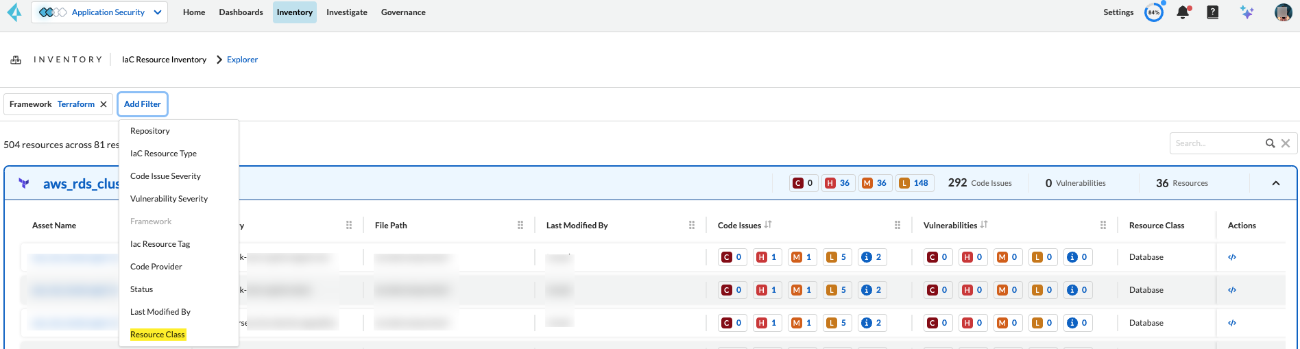Viewport: 1300px width, 349px height.
Task: Click the High 36 badge in group header
Action: (838, 183)
